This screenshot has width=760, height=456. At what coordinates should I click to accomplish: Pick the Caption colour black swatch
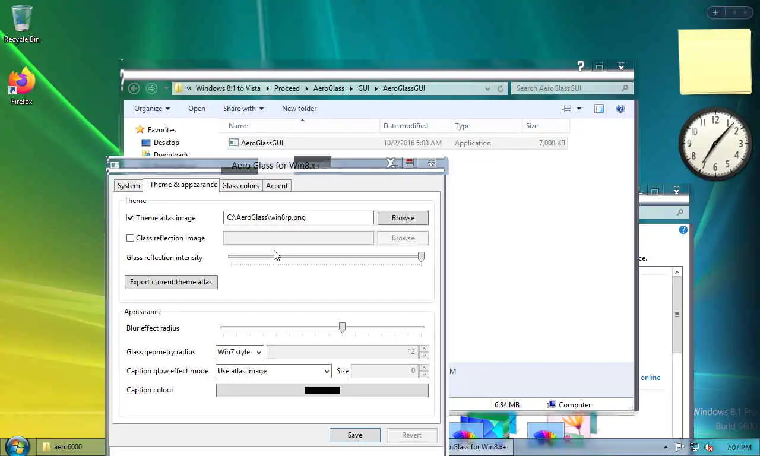(x=322, y=390)
